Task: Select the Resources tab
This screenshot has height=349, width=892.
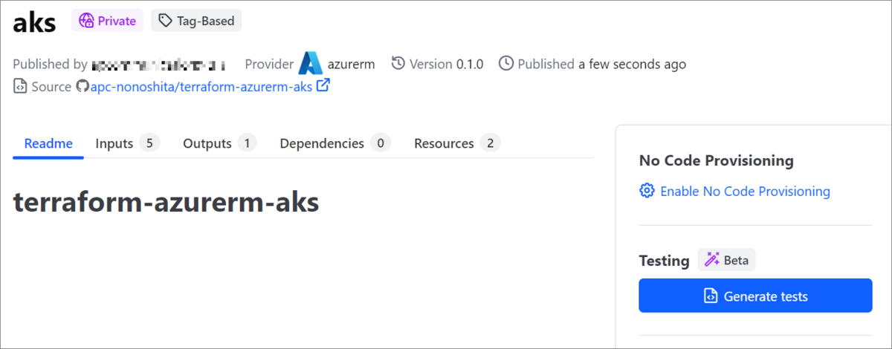Action: pos(457,143)
